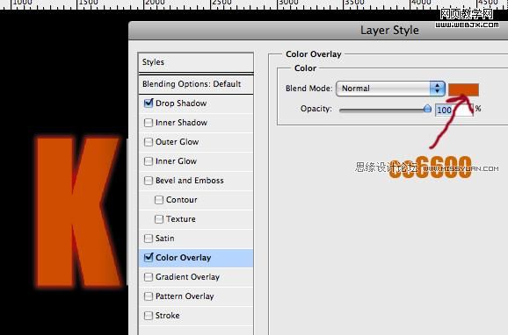The height and width of the screenshot is (335, 508).
Task: Select the Bevel and Emboss label row
Action: (x=190, y=181)
